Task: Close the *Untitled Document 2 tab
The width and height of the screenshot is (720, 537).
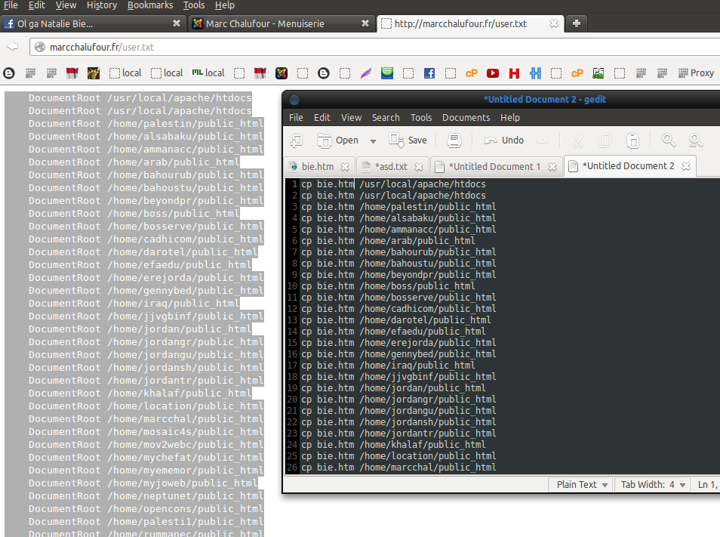Action: (686, 166)
